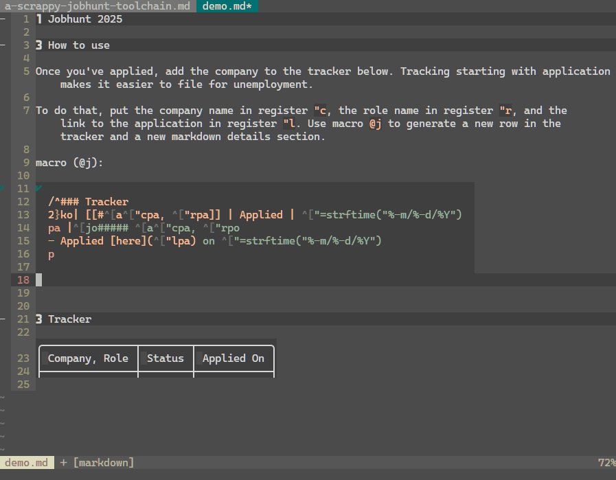Click line number 17 in the gutter
The image size is (616, 480).
point(23,267)
